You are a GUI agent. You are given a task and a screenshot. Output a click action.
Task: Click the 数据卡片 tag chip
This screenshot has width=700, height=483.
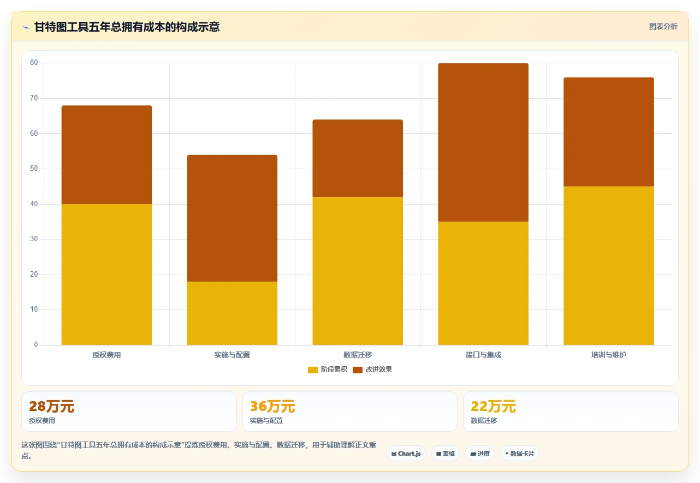pyautogui.click(x=520, y=454)
